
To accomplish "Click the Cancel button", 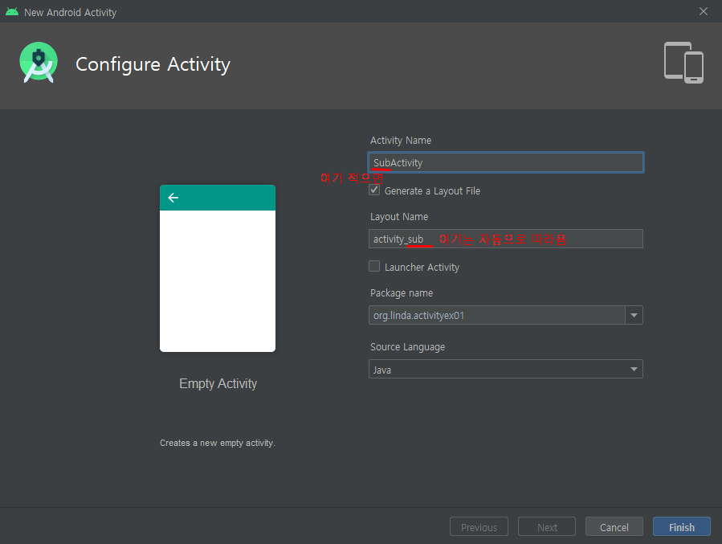I will pos(614,527).
